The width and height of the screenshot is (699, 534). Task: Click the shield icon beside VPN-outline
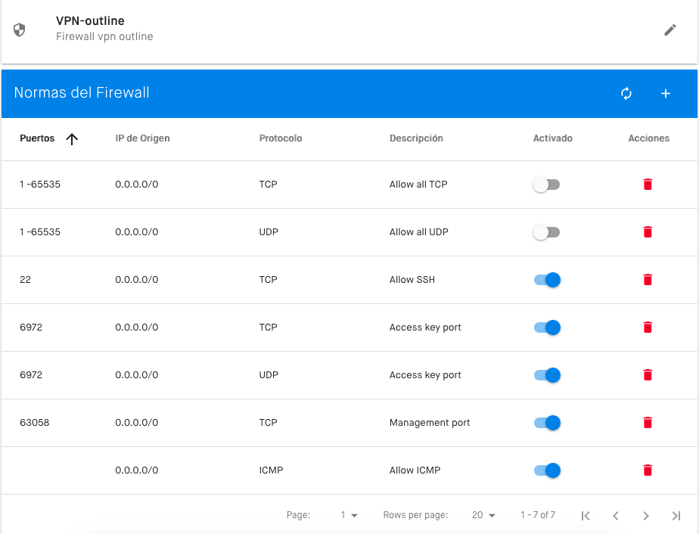[x=19, y=29]
